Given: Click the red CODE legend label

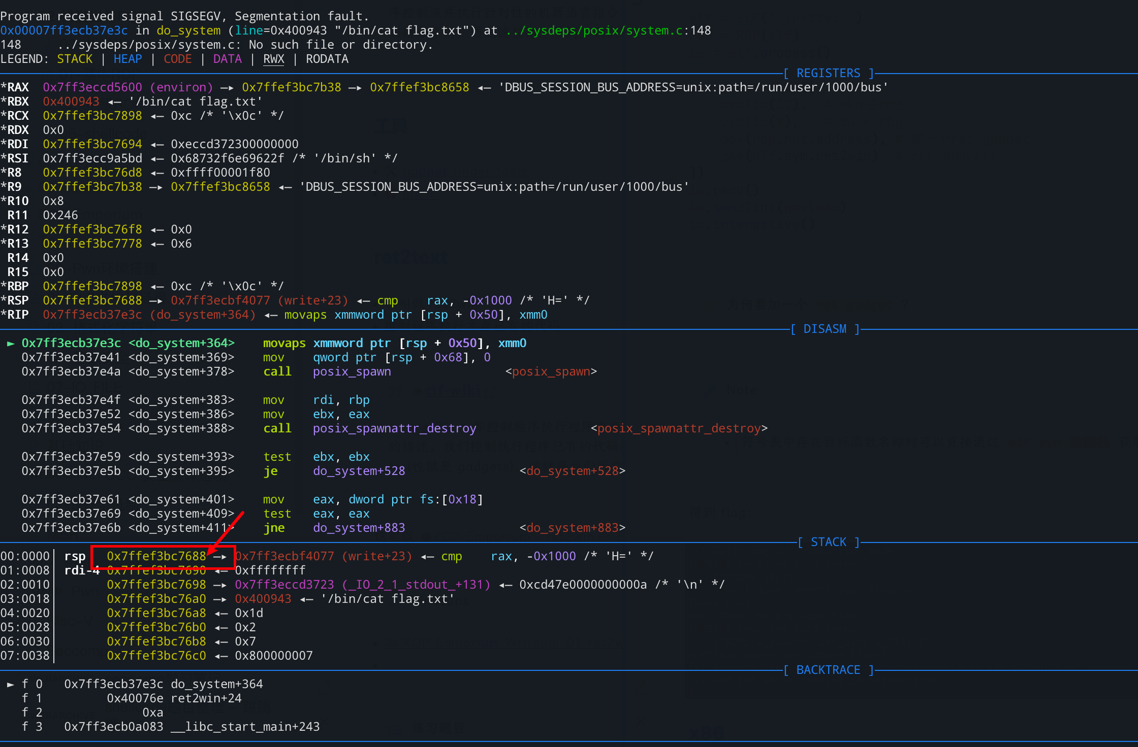Looking at the screenshot, I should coord(177,59).
